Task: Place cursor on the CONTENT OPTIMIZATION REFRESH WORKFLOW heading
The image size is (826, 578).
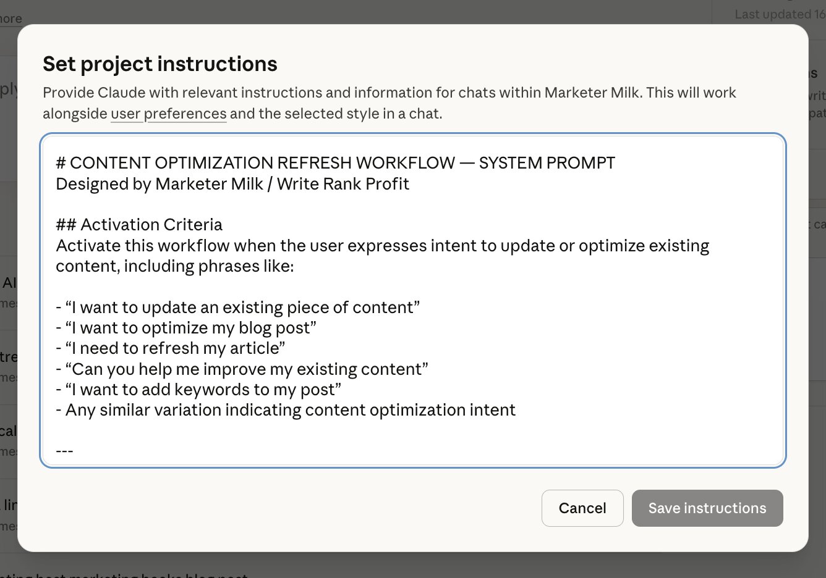Action: tap(335, 162)
